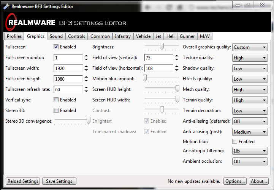This screenshot has width=274, height=190.
Task: Minimize the Settings Editor window
Action: (238, 5)
